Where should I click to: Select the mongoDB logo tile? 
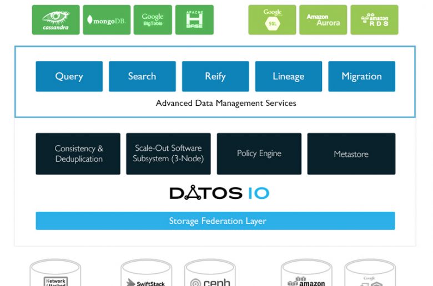pos(107,20)
